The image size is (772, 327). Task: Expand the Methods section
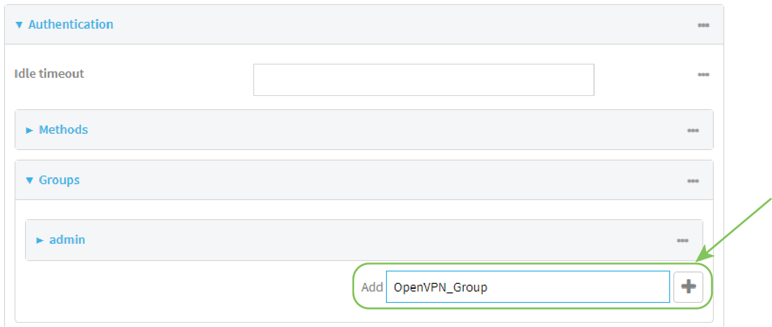coord(30,130)
